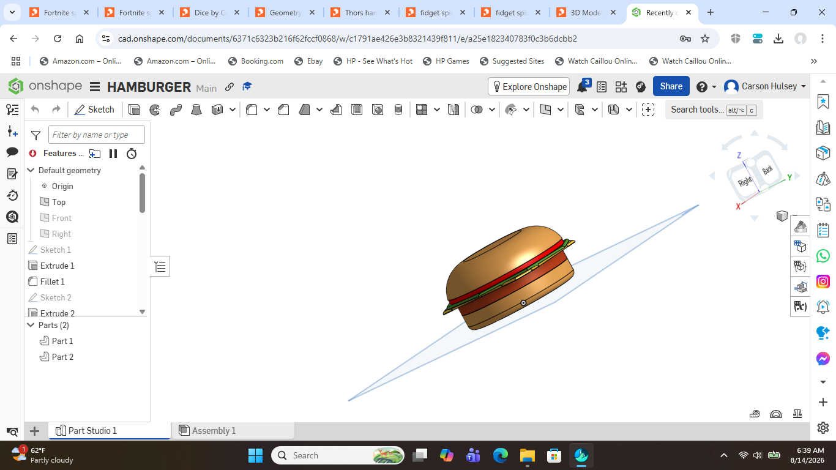Select the Fillet tool in toolbar
Image resolution: width=836 pixels, height=470 pixels.
pyautogui.click(x=251, y=110)
